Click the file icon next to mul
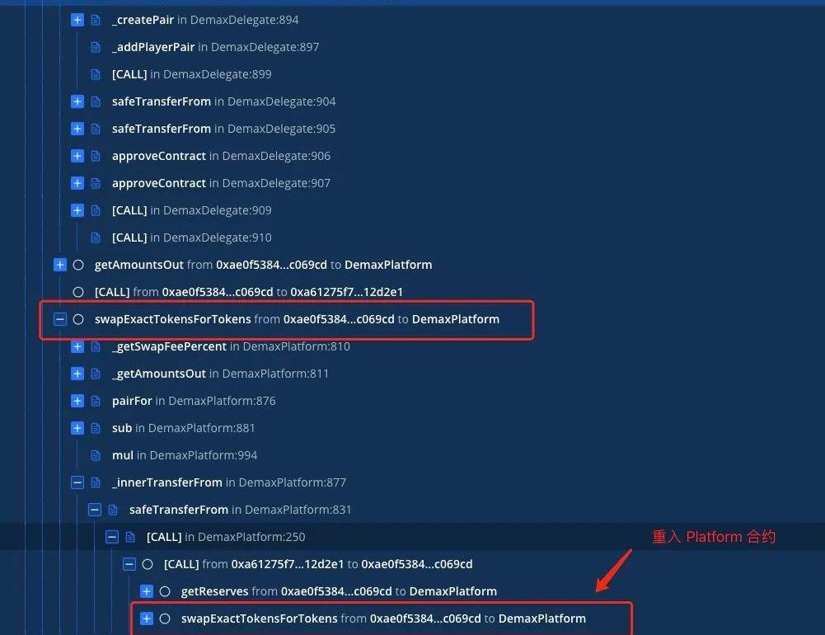The width and height of the screenshot is (825, 635). click(x=96, y=455)
